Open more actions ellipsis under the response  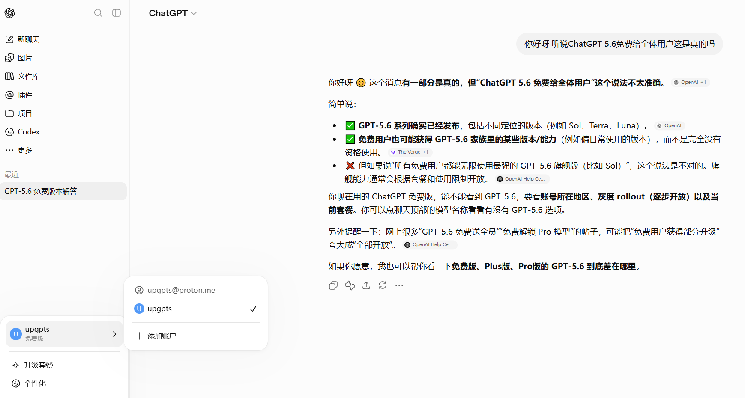399,285
